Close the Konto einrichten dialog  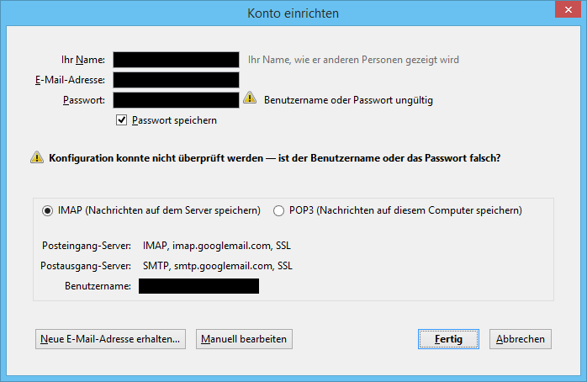click(568, 9)
